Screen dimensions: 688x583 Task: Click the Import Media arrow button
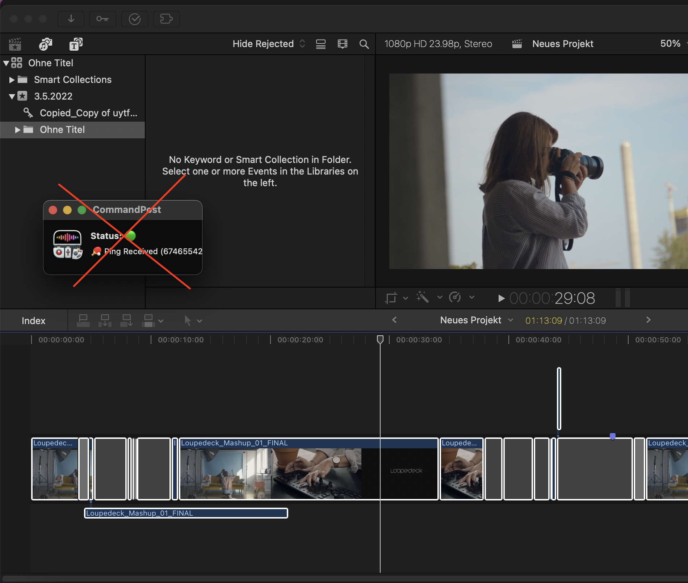click(71, 19)
